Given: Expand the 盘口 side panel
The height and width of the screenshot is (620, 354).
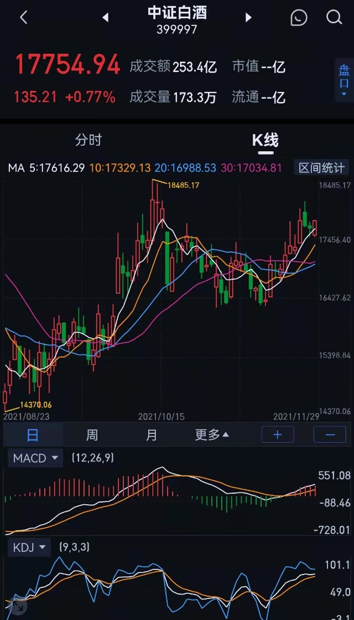Looking at the screenshot, I should 344,80.
